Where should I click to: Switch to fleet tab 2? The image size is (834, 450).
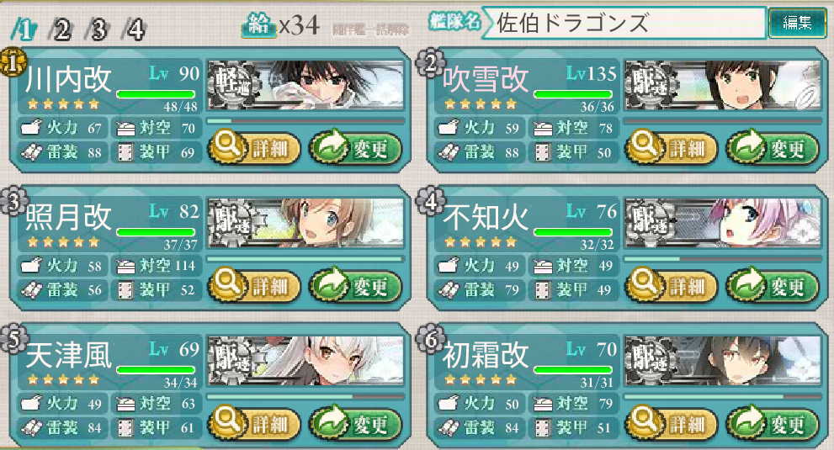[x=60, y=29]
